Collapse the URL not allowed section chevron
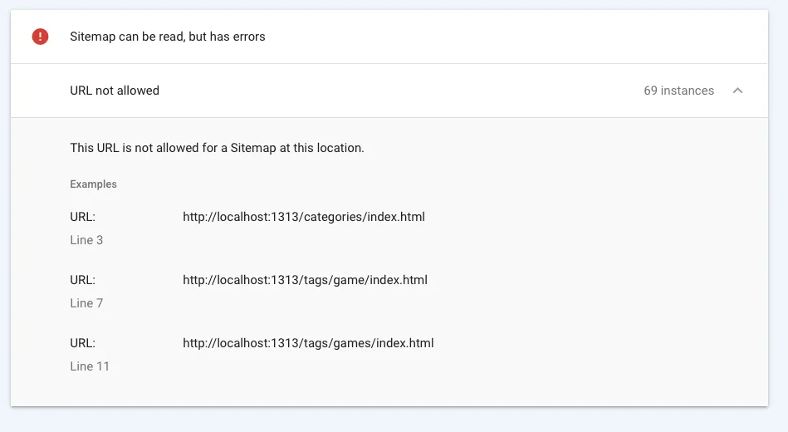788x432 pixels. [x=737, y=91]
